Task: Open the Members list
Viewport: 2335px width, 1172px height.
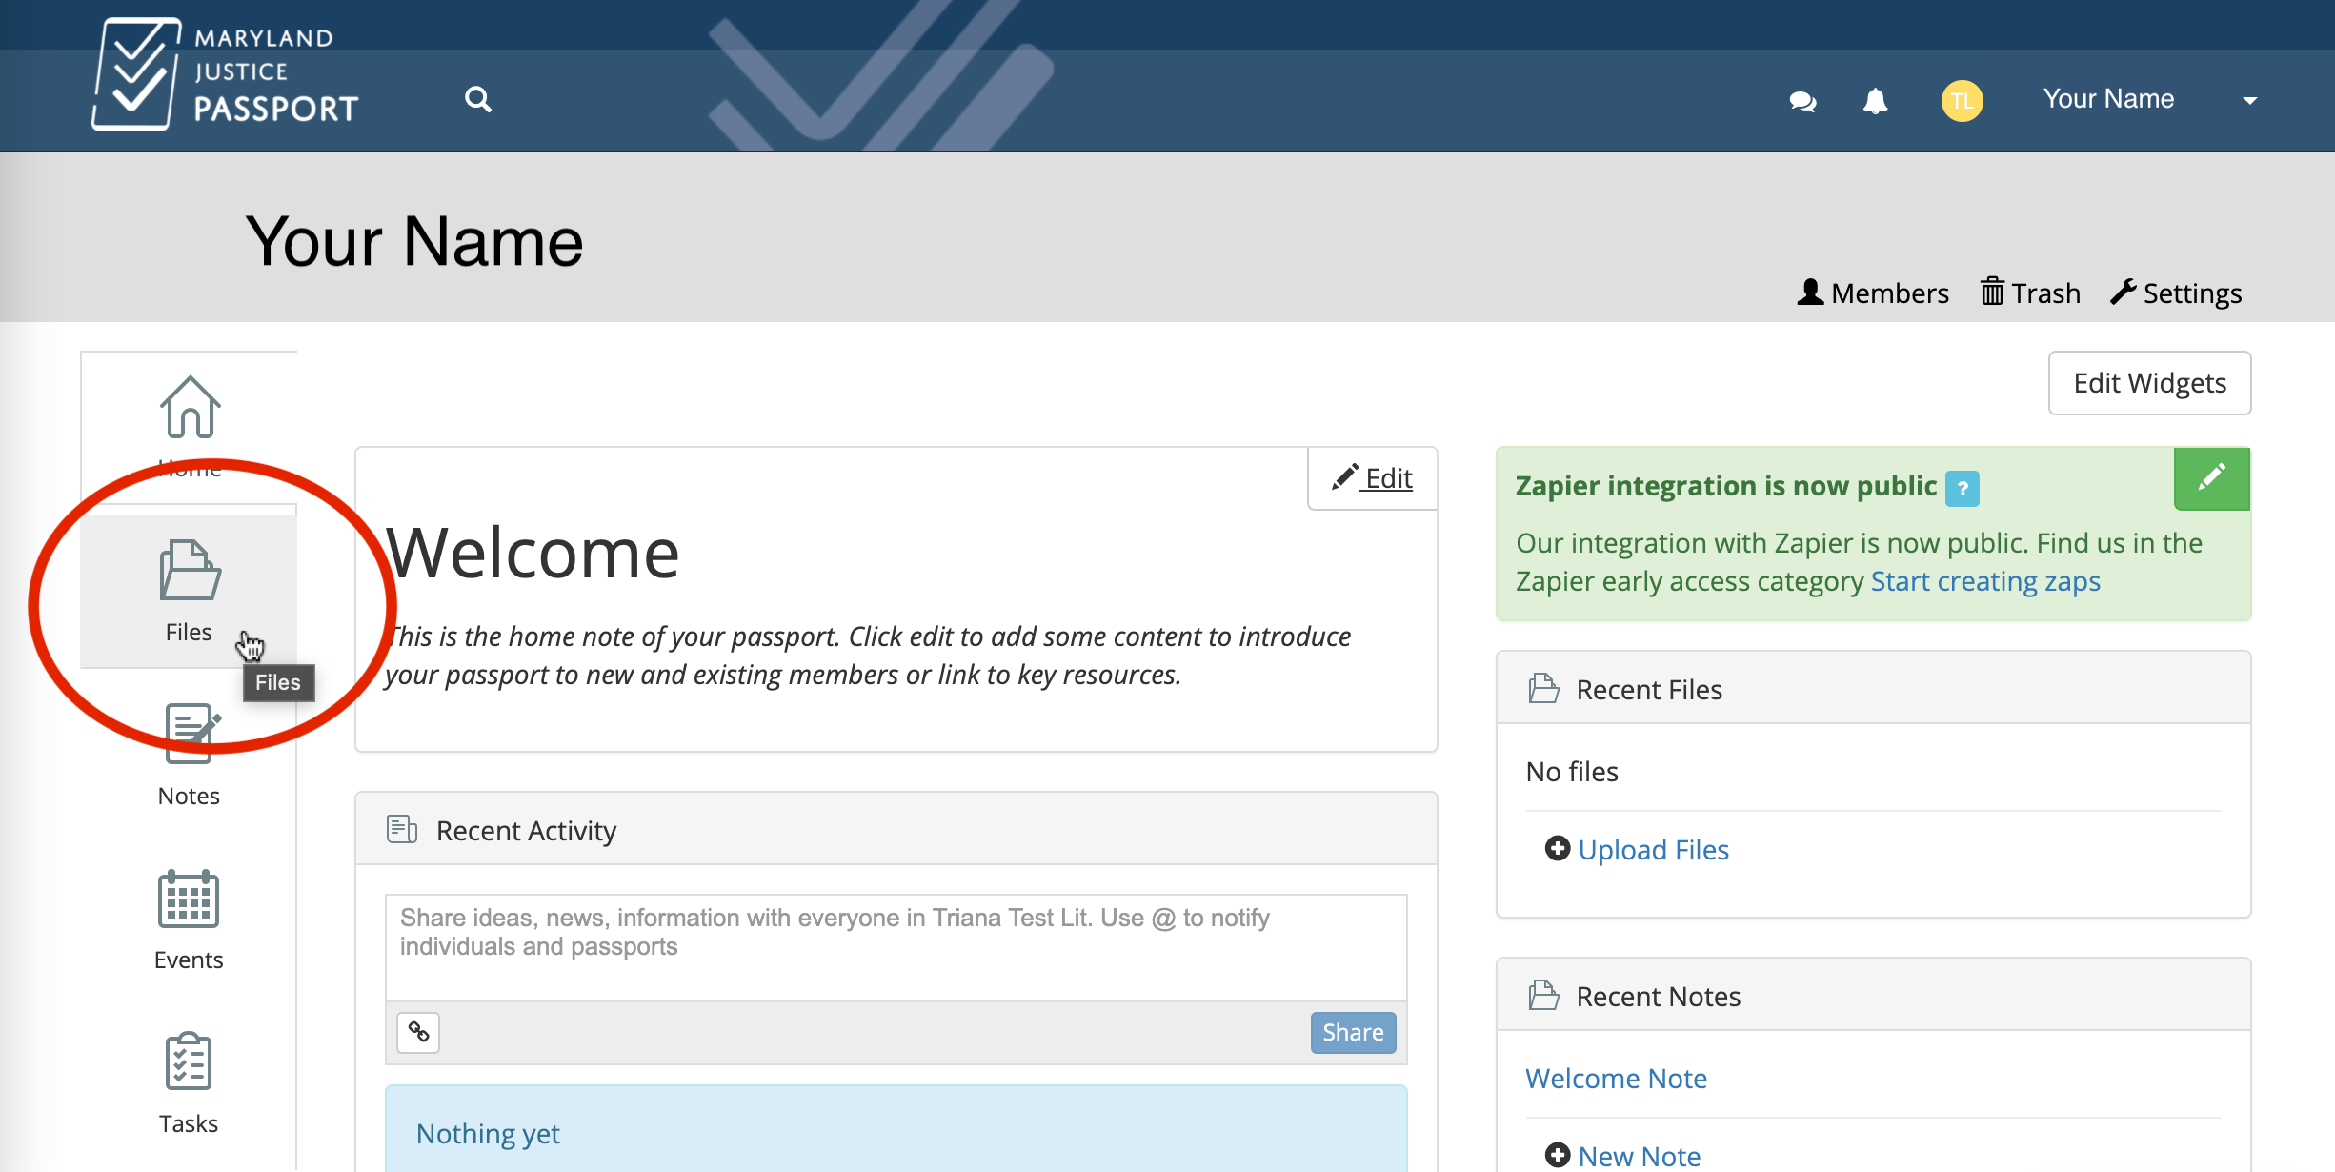Action: click(1871, 293)
